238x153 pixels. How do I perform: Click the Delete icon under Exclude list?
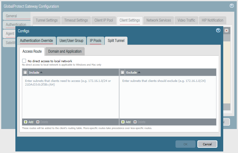pyautogui.click(x=135, y=122)
